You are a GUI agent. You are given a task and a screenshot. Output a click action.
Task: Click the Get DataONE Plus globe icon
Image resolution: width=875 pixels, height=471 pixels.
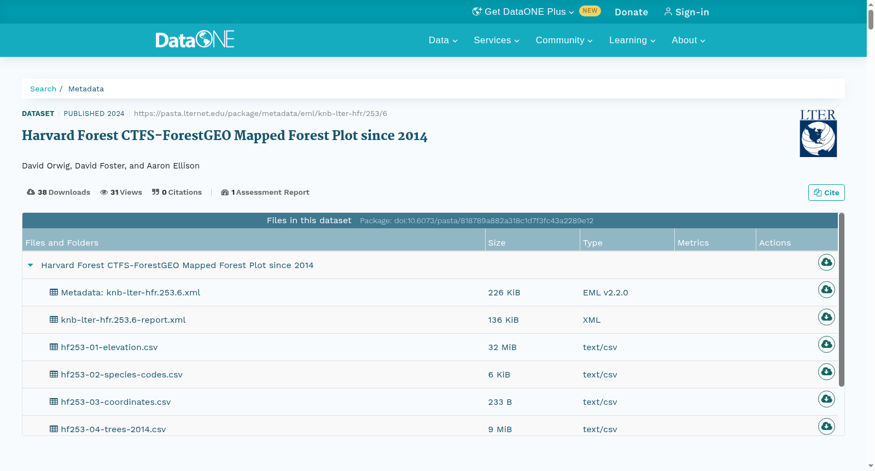pos(477,11)
